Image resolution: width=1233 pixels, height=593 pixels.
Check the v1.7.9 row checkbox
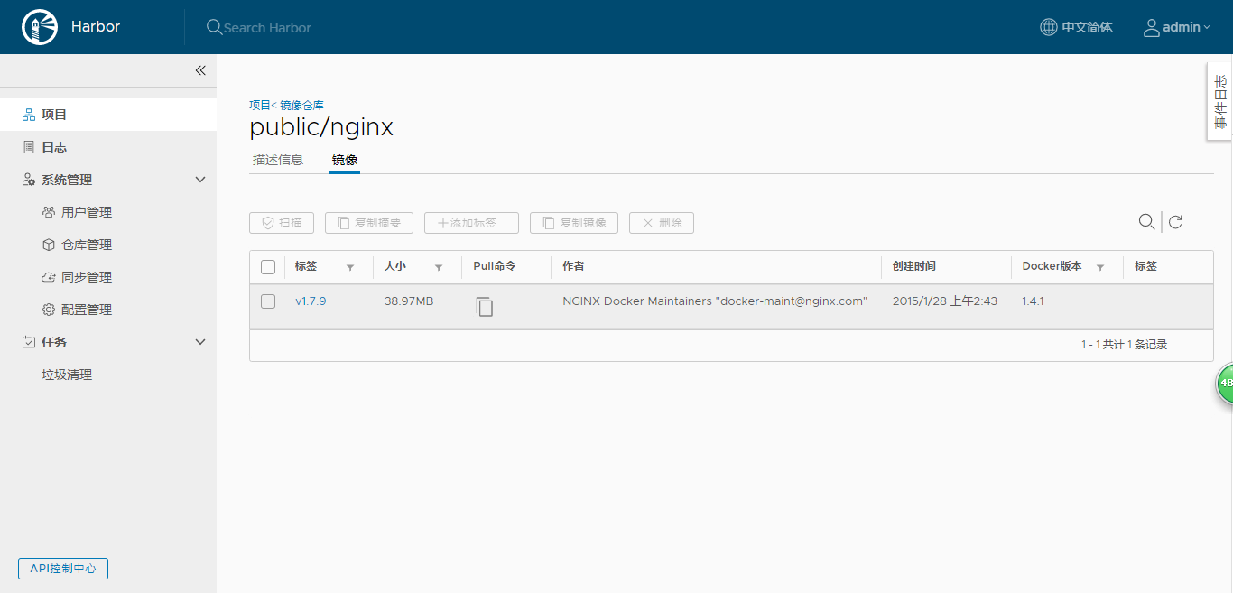click(268, 301)
